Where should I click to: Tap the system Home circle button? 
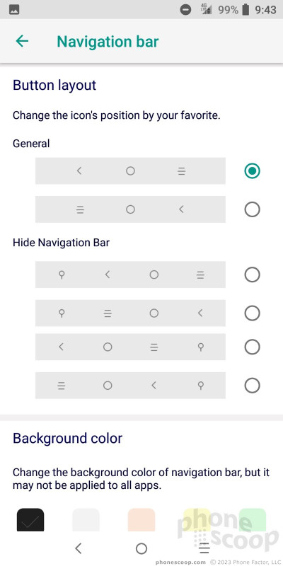(141, 548)
